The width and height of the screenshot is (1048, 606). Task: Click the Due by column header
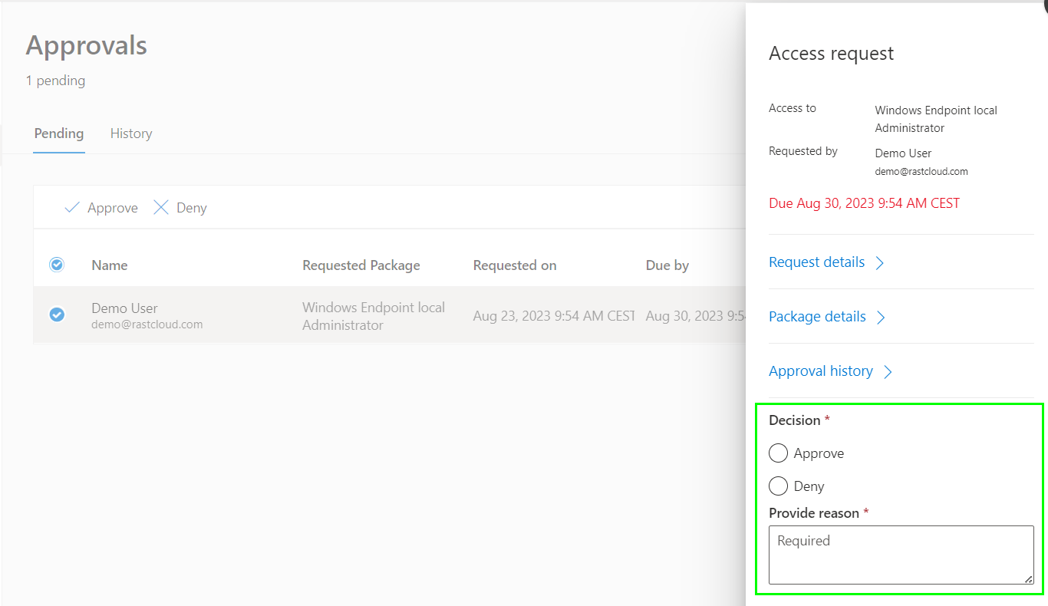point(667,265)
